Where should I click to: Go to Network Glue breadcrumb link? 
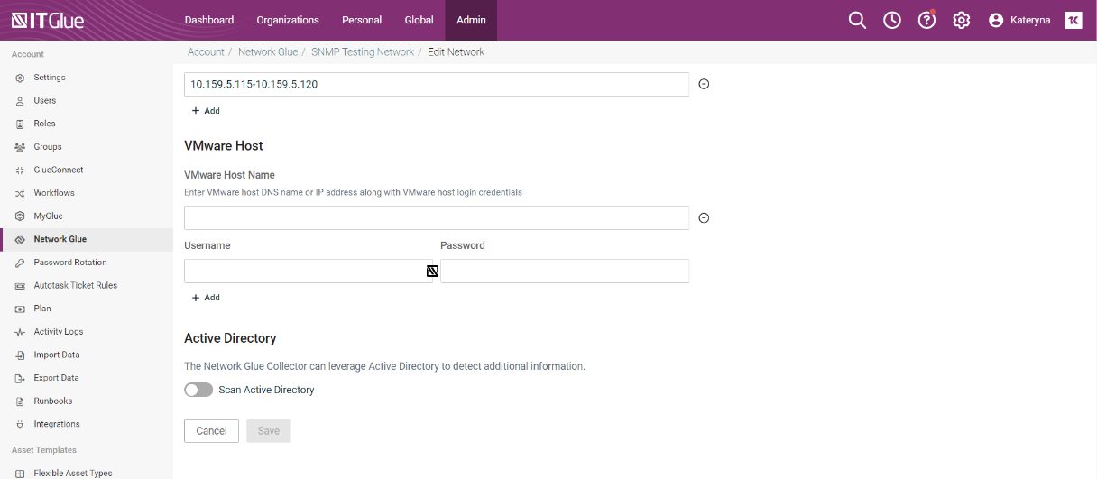(x=268, y=52)
